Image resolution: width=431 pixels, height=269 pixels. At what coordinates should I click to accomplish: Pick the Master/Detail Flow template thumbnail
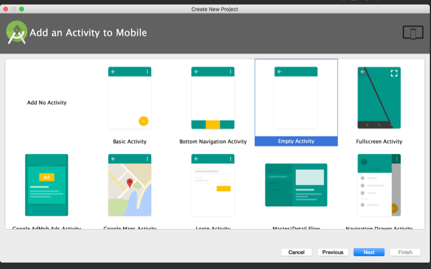(296, 185)
